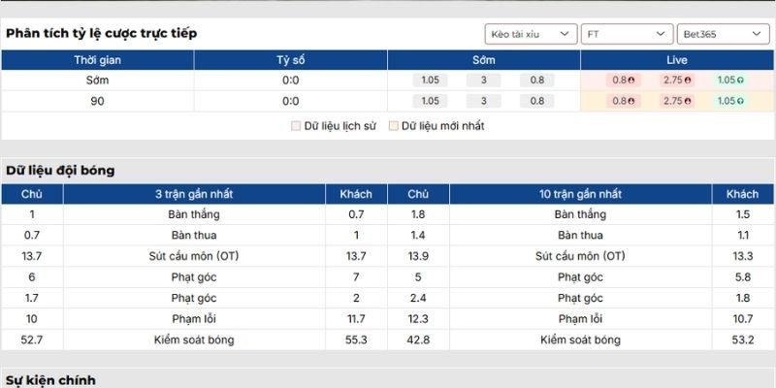This screenshot has width=776, height=388.
Task: Click the early 1.05 odds in the Sớm row
Action: coord(431,81)
